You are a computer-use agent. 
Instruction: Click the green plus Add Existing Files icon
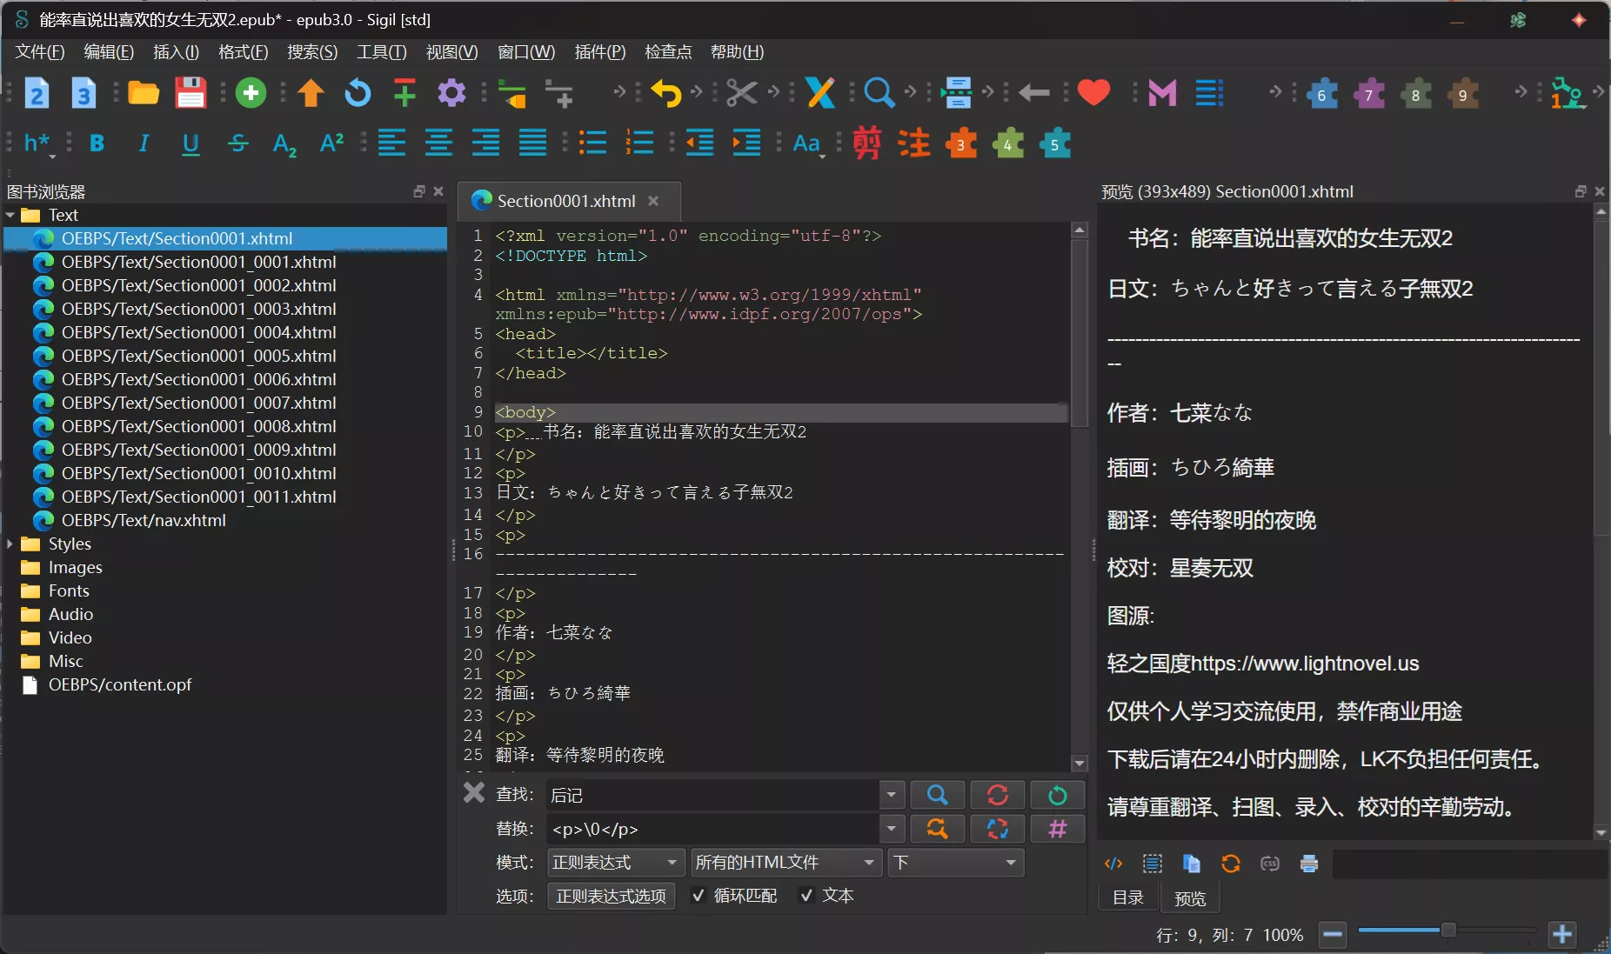251,93
